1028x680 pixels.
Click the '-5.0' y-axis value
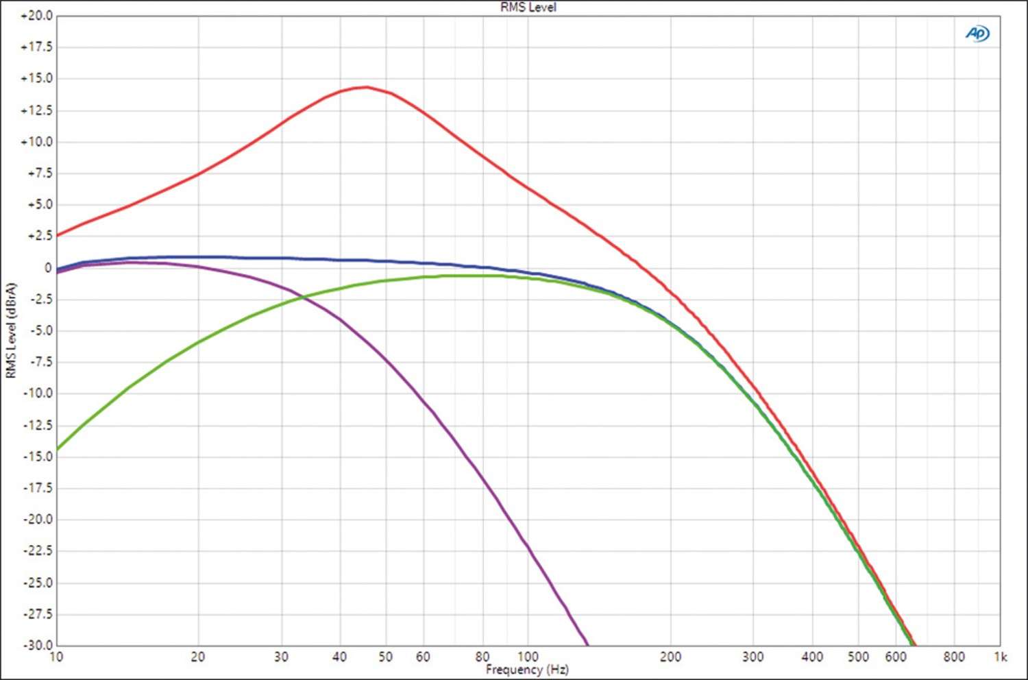coord(40,331)
